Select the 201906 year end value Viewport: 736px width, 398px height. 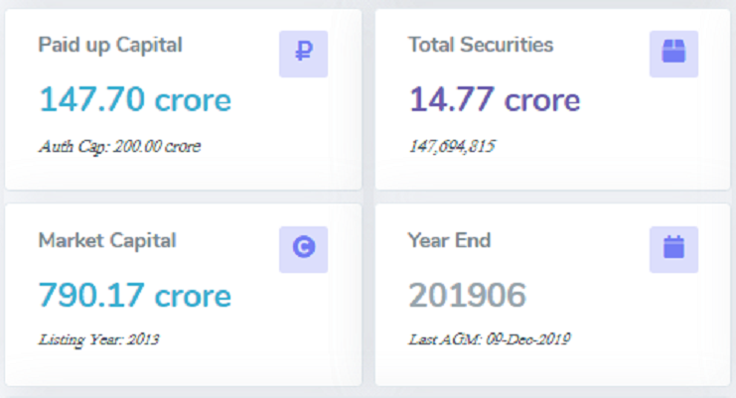pyautogui.click(x=467, y=295)
